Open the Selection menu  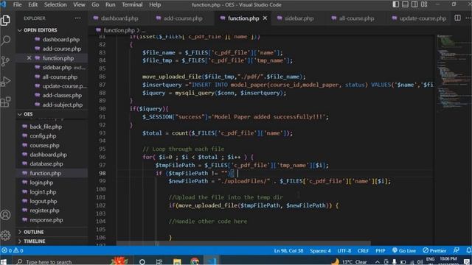point(55,4)
